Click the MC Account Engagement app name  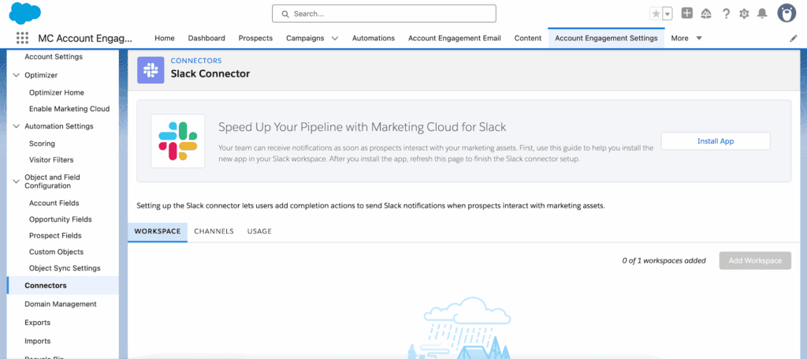click(x=85, y=38)
